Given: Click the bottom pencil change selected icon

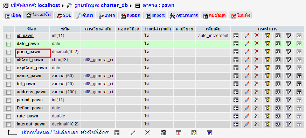Looking at the screenshot, I should 132,133.
